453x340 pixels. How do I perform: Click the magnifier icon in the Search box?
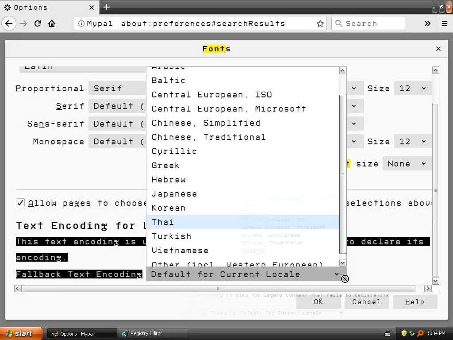(x=338, y=23)
